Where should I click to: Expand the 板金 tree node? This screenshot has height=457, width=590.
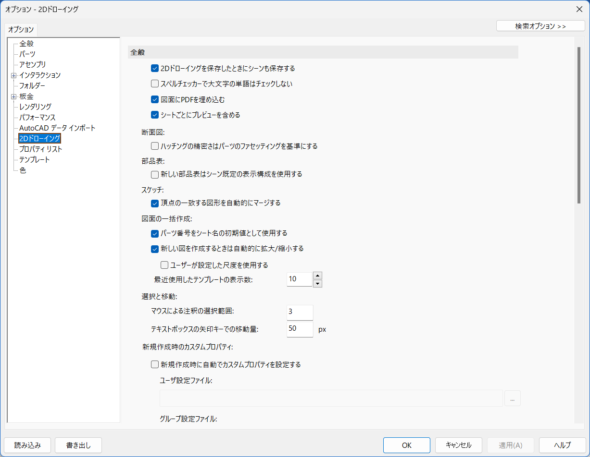click(x=14, y=96)
